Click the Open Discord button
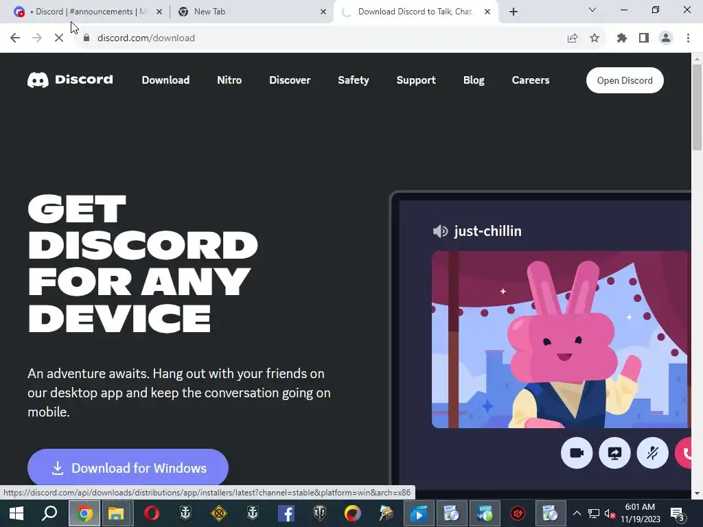Viewport: 703px width, 527px height. [x=625, y=80]
